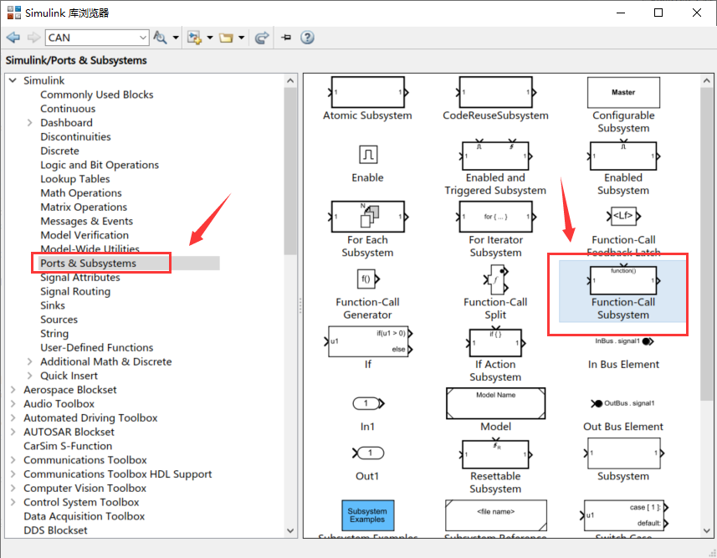Open the Continuous library
This screenshot has width=717, height=558.
[x=68, y=109]
